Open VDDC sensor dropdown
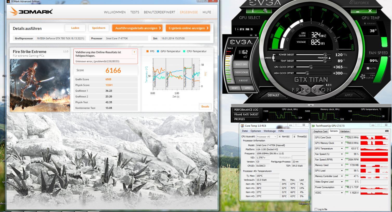The height and width of the screenshot is (212, 392). tap(342, 193)
